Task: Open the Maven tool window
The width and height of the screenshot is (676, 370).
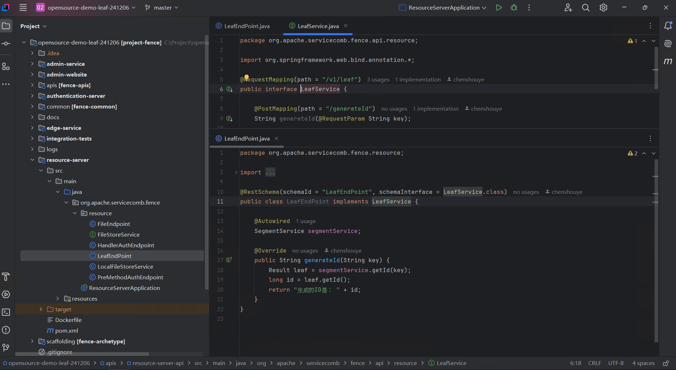Action: 668,61
